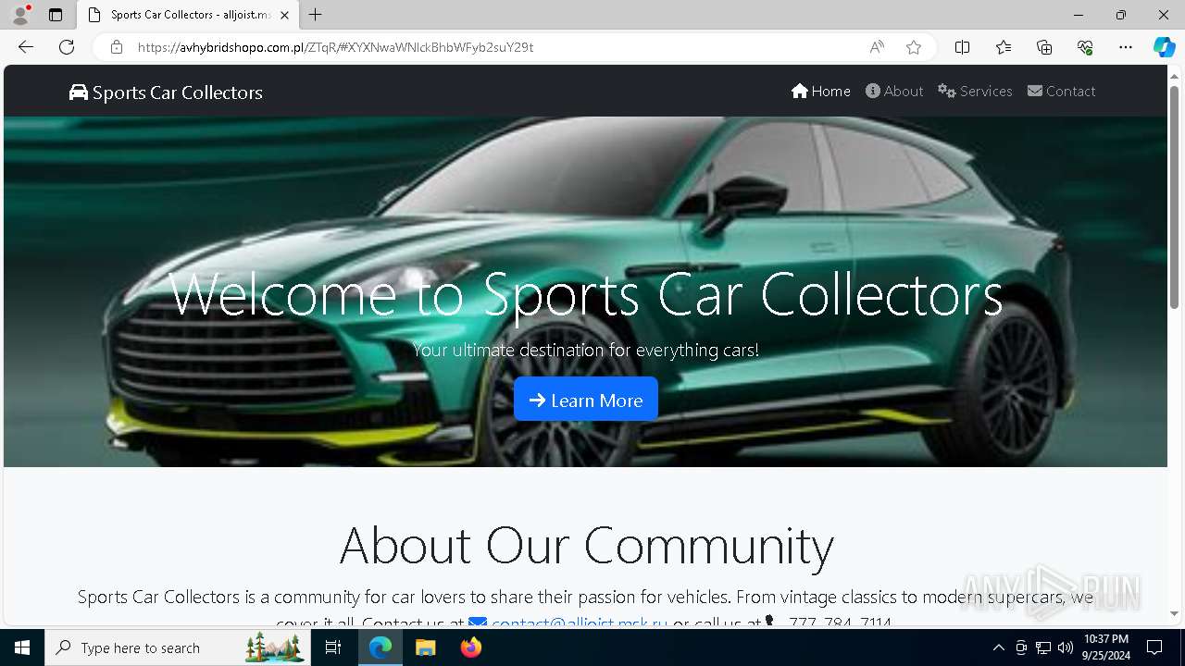
Task: Open Collections panel
Action: pos(1044,47)
